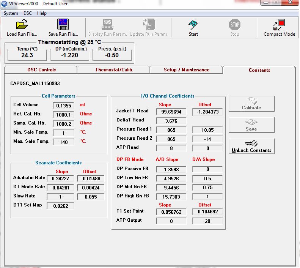Click the Calibrate button
Viewport: 300px width, 268px height.
point(251,104)
